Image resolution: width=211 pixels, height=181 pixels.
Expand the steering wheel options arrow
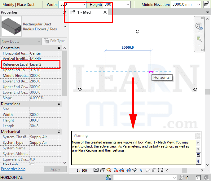coord(199,32)
